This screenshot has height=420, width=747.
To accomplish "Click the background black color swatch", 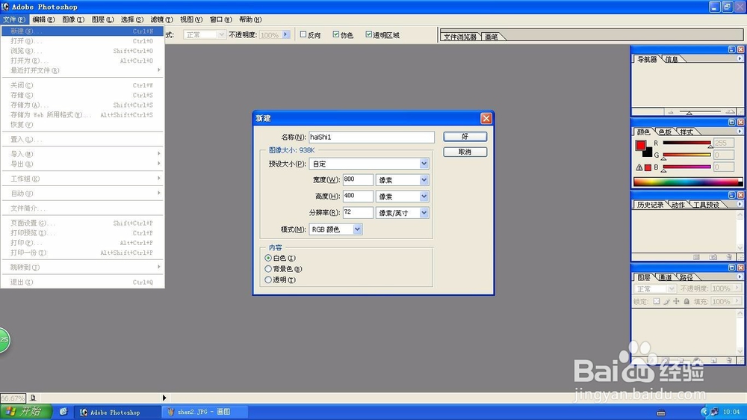I will (x=648, y=153).
